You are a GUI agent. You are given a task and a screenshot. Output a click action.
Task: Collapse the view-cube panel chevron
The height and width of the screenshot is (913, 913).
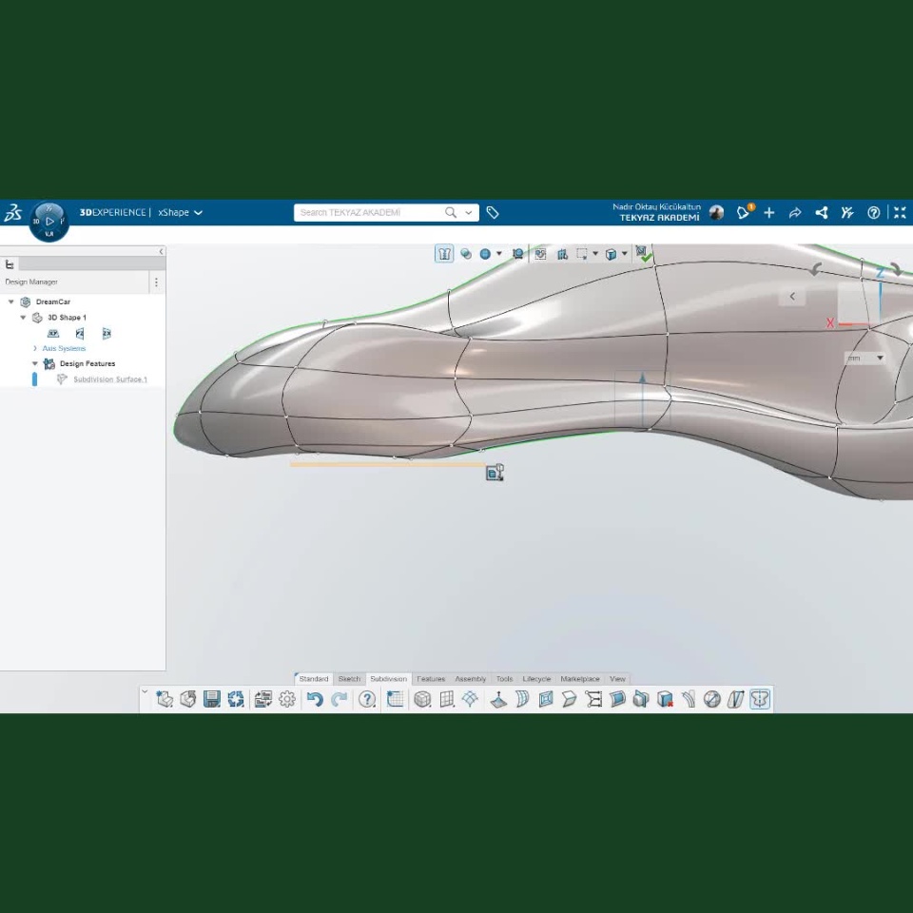point(792,297)
